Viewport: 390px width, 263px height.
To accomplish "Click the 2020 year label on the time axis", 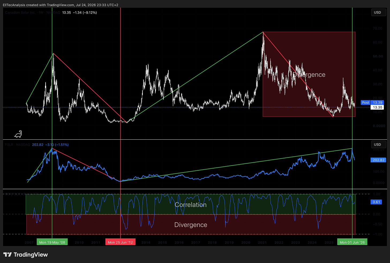I will [x=246, y=242].
